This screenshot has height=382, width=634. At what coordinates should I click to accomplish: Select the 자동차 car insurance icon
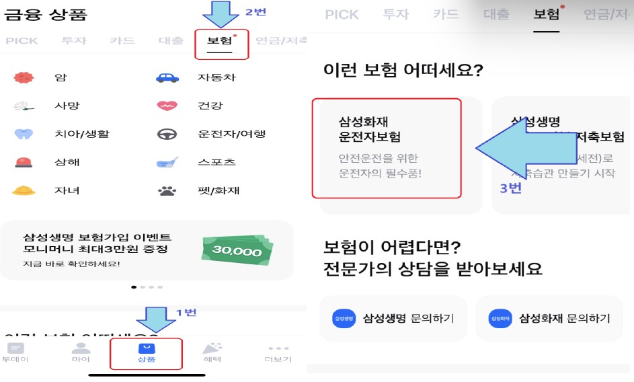167,78
